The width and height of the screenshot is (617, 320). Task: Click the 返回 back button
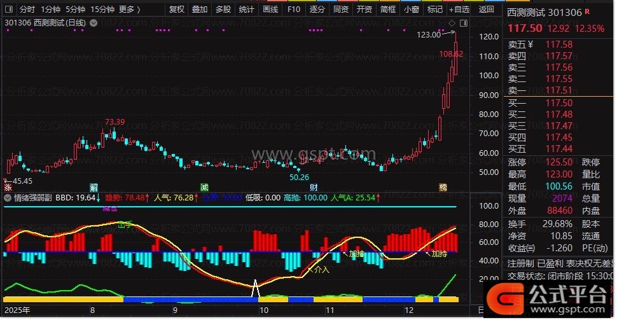486,10
